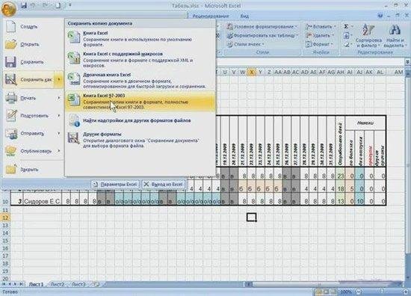The image size is (411, 296).
Task: Select Книга Excel 97-2003 format
Action: tap(140, 101)
